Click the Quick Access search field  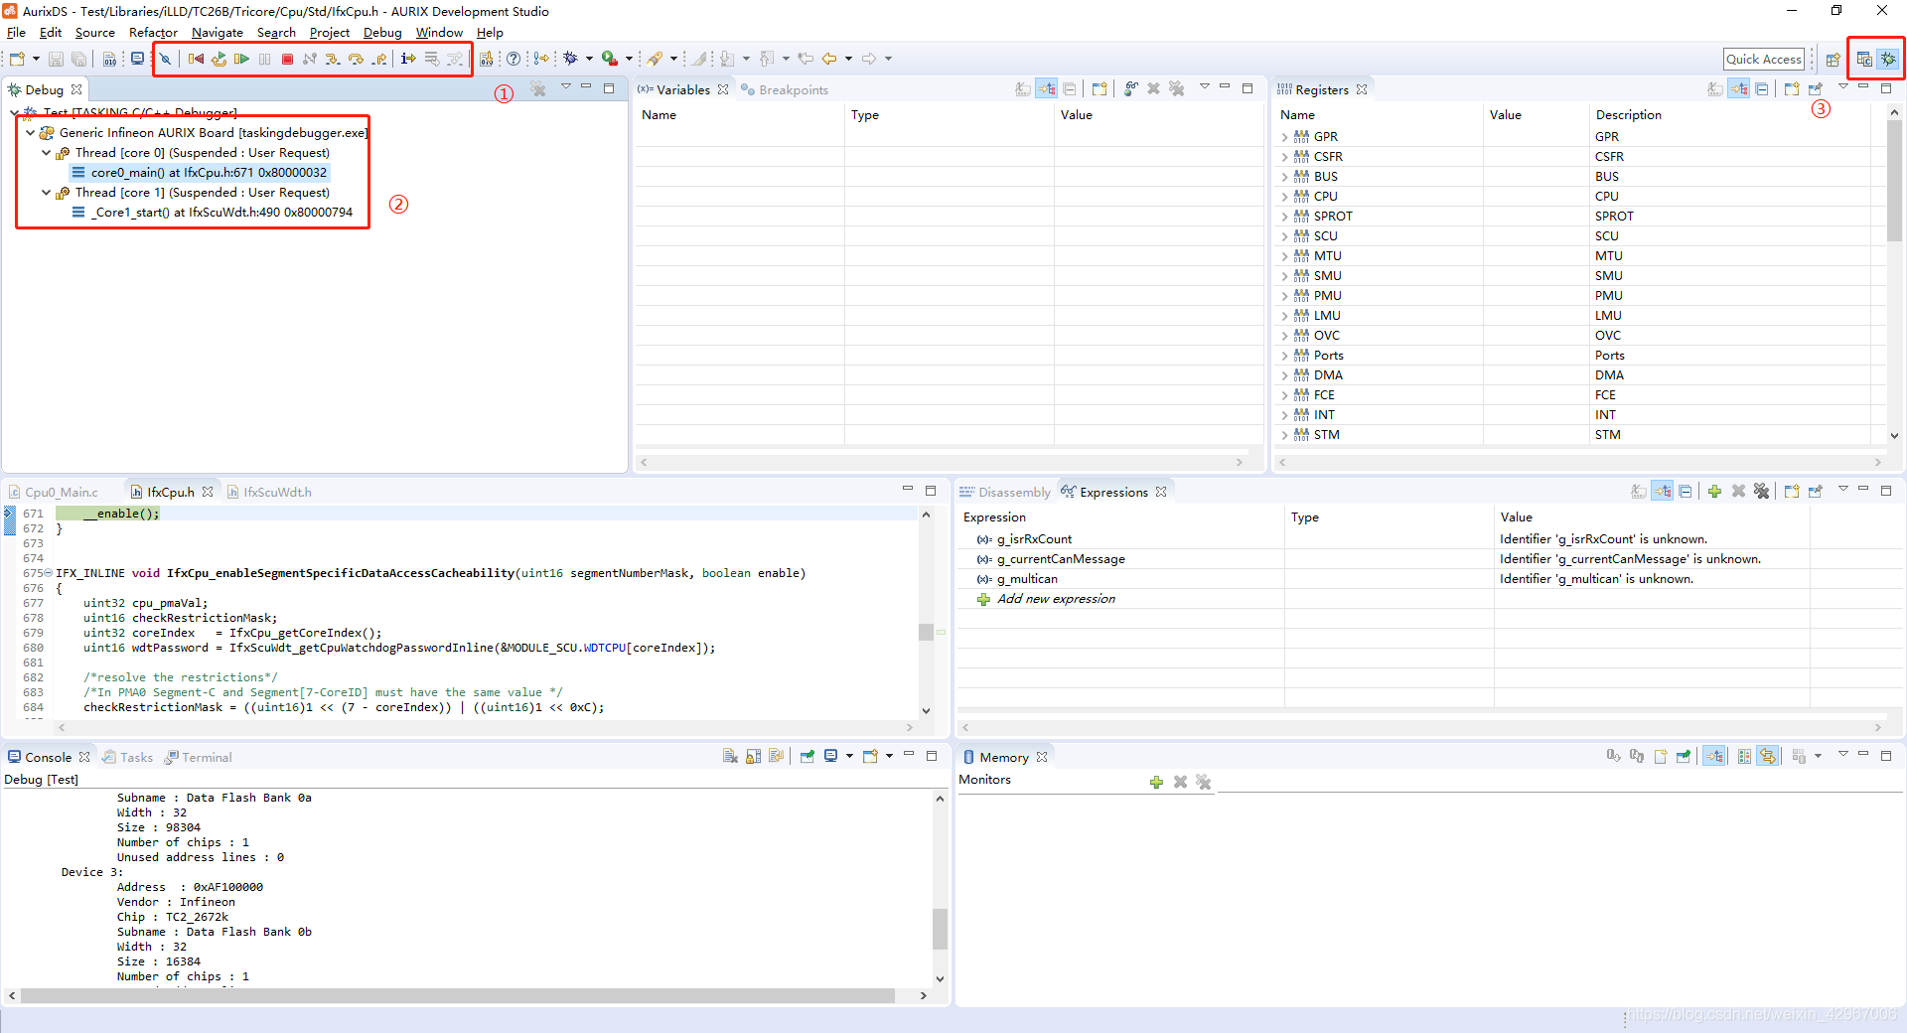(1763, 60)
